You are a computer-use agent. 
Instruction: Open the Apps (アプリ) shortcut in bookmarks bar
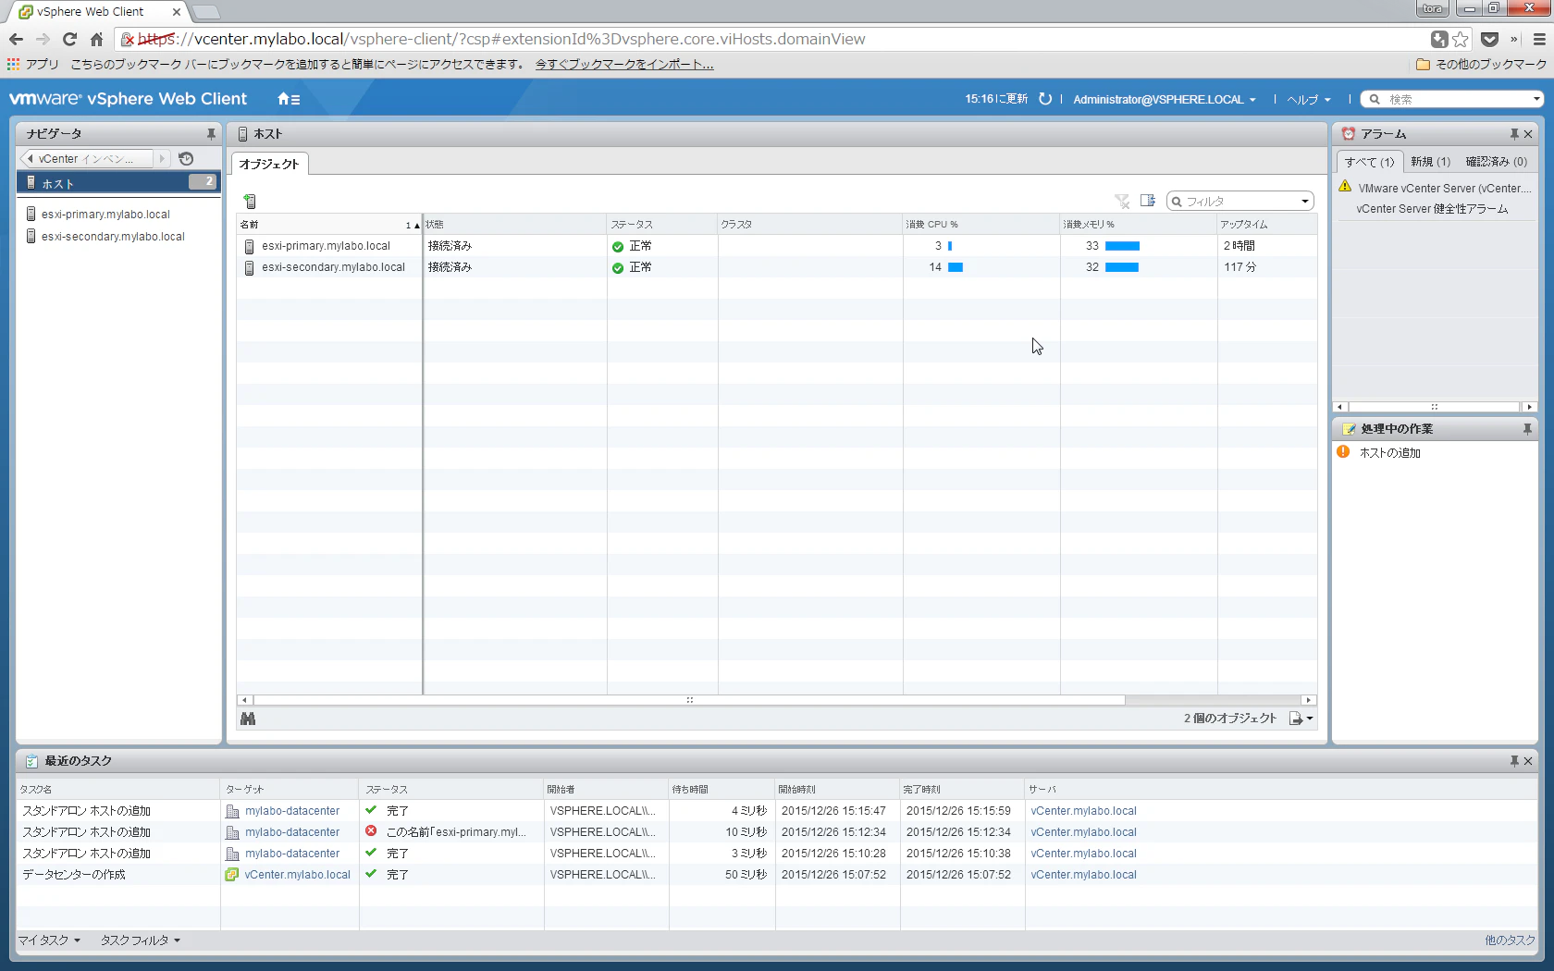pos(33,65)
